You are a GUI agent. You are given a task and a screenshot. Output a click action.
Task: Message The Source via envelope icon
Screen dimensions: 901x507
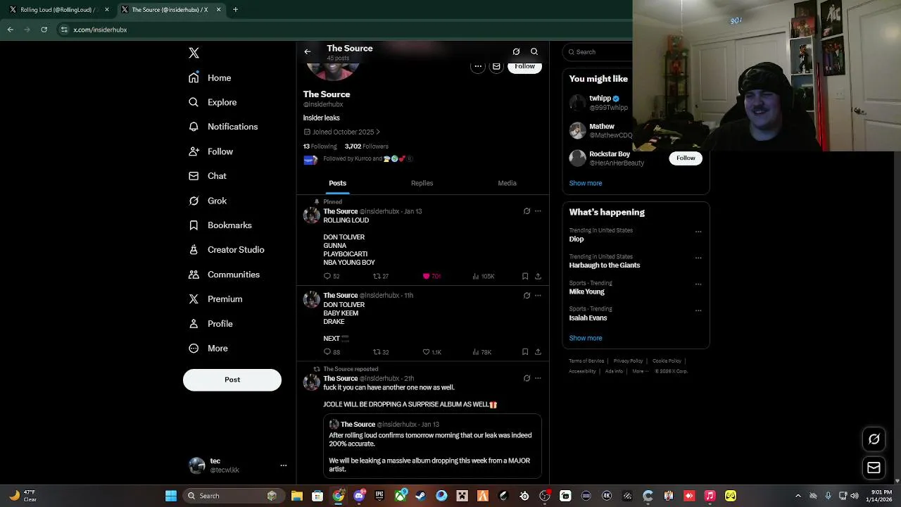[496, 66]
